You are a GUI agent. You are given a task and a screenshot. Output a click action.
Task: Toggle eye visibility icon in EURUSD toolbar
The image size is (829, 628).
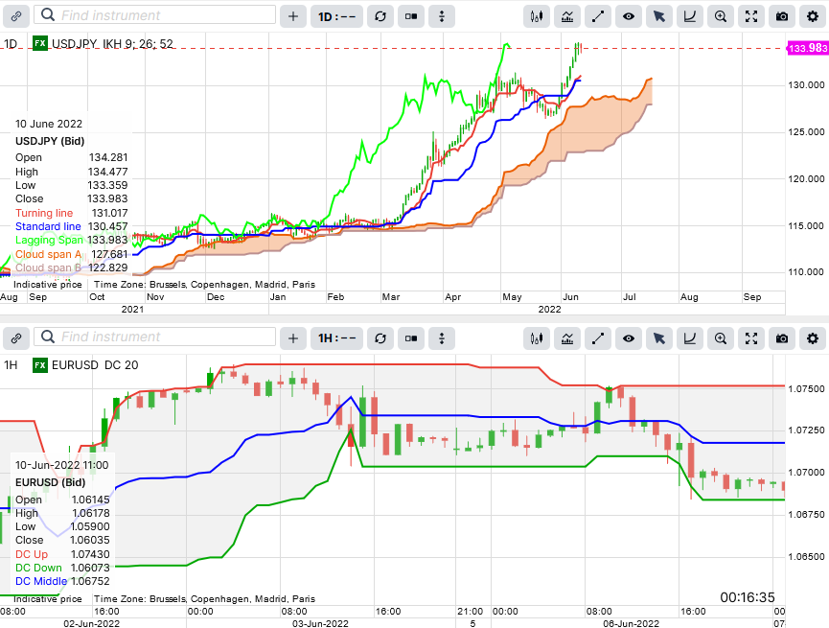(x=629, y=338)
